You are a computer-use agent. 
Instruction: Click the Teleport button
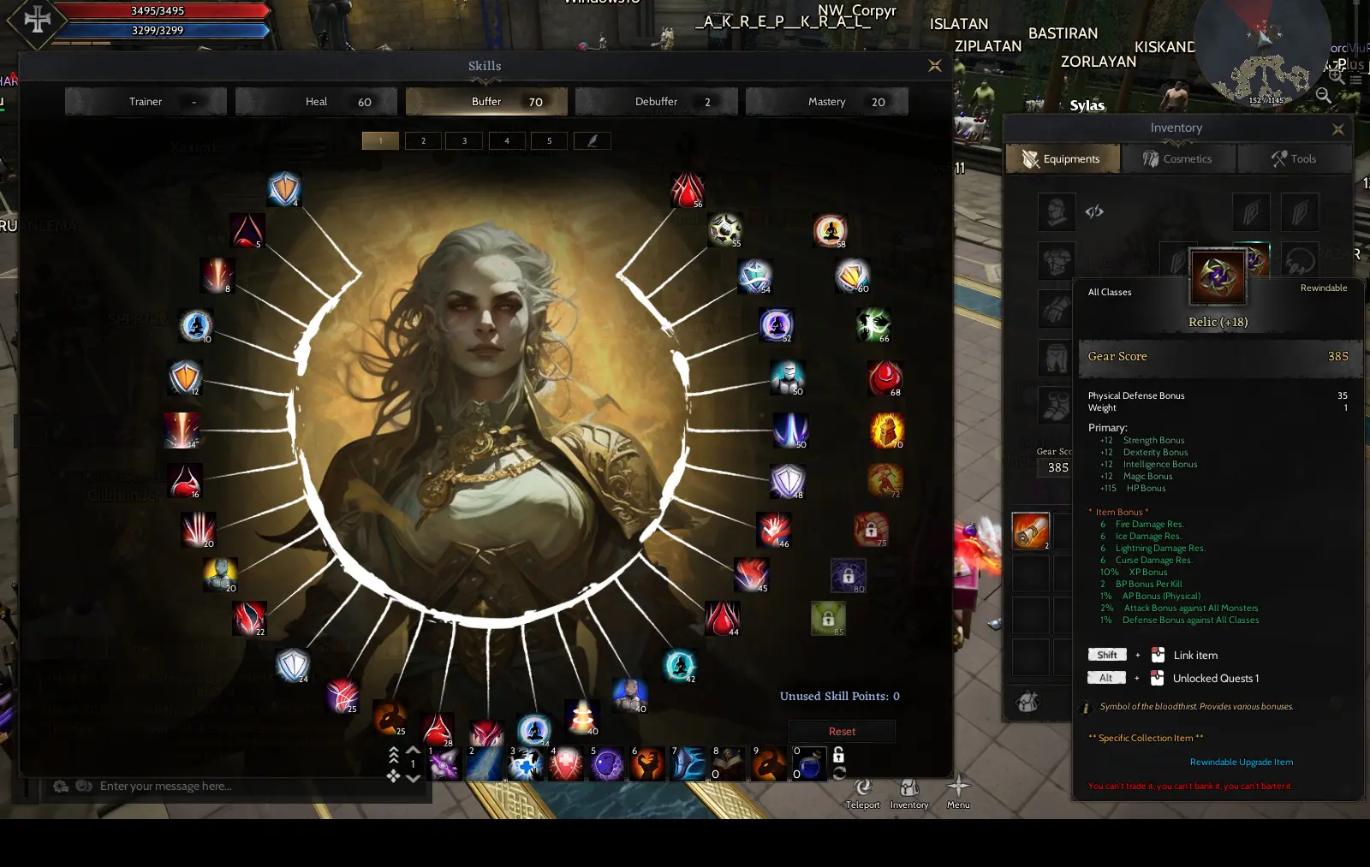pyautogui.click(x=862, y=793)
